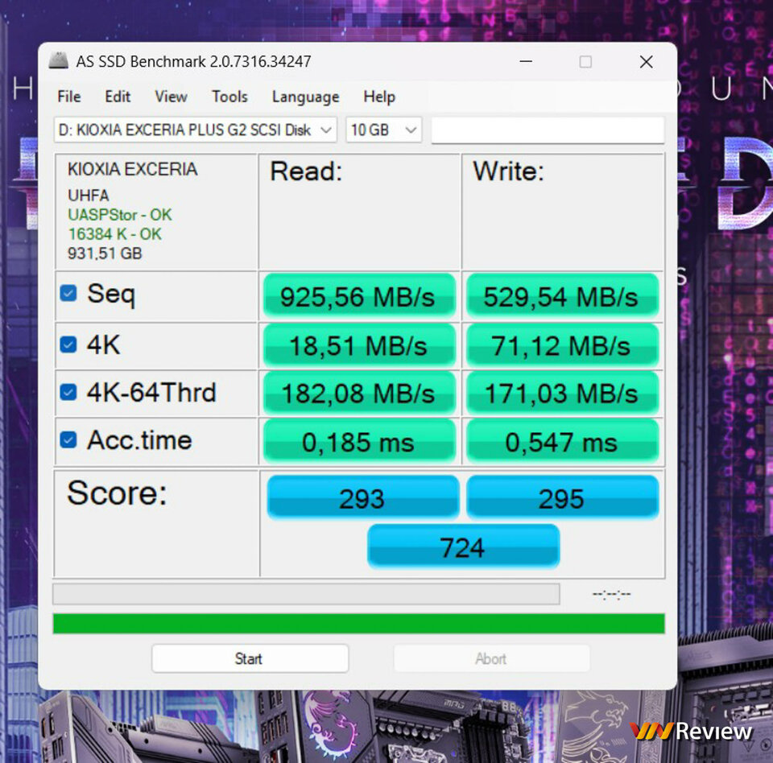Viewport: 773px width, 763px height.
Task: Click the Abort button
Action: point(491,658)
